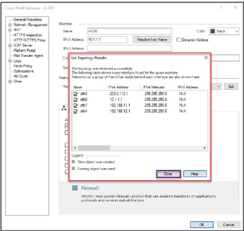Click the Close button in topology dialog
Viewport: 244px width, 231px height.
[169, 174]
